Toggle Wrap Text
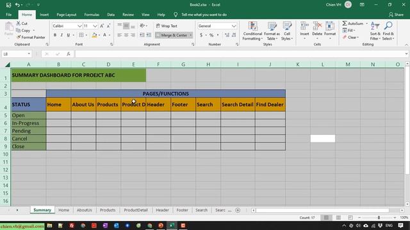The width and height of the screenshot is (410, 230). tap(167, 26)
